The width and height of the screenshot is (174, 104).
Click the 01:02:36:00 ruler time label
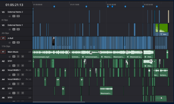click(x=112, y=5)
